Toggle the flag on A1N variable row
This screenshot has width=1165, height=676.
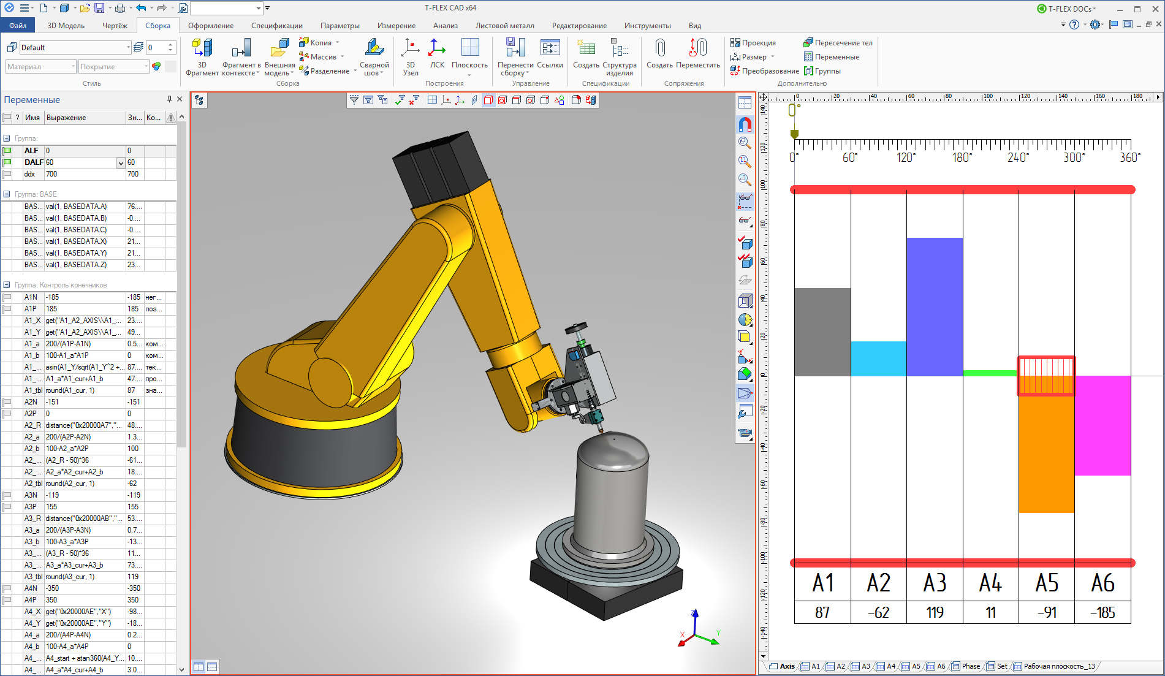click(x=7, y=297)
